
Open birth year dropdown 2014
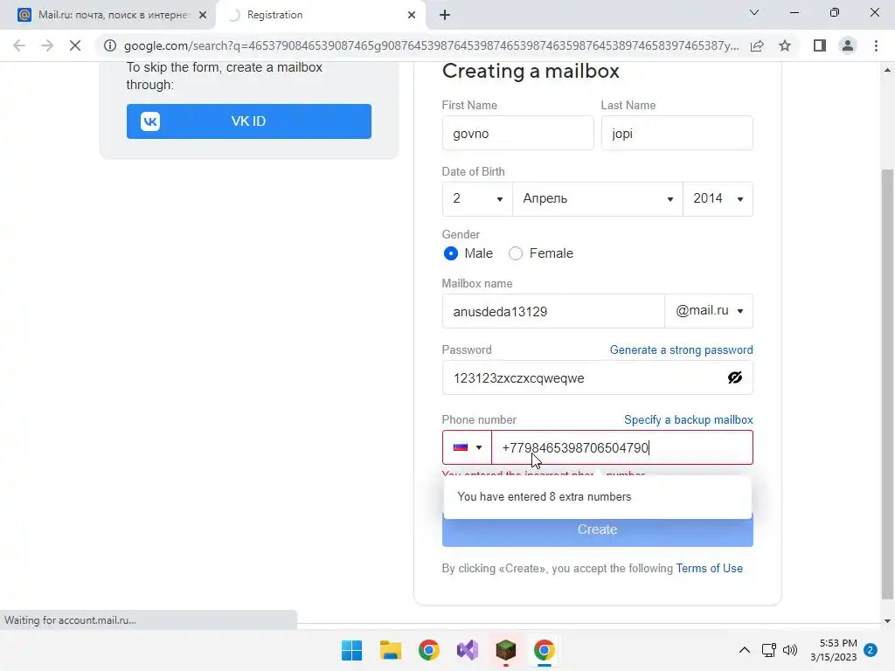point(718,199)
